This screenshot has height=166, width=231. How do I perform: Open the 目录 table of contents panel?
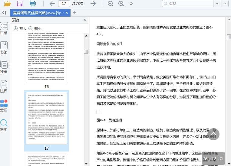coord(4,28)
